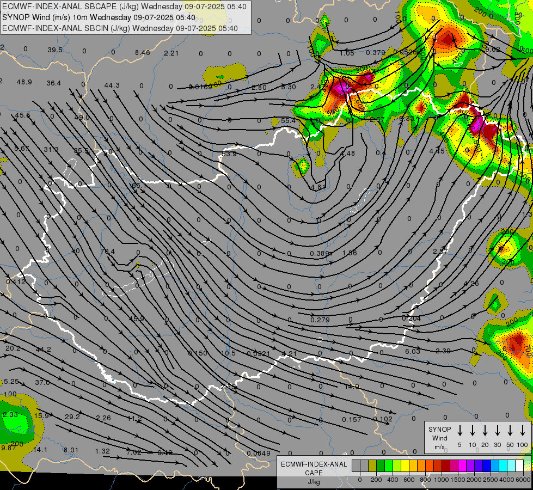533x490 pixels.
Task: Click the CIN value 4.48 on the map
Action: point(348,154)
